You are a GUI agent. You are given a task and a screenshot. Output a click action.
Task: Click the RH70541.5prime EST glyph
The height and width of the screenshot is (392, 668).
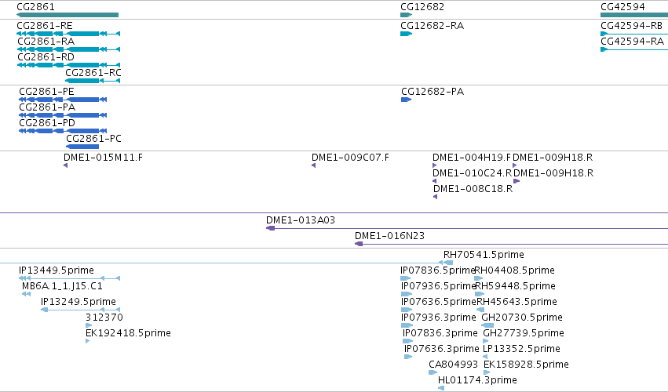point(446,263)
